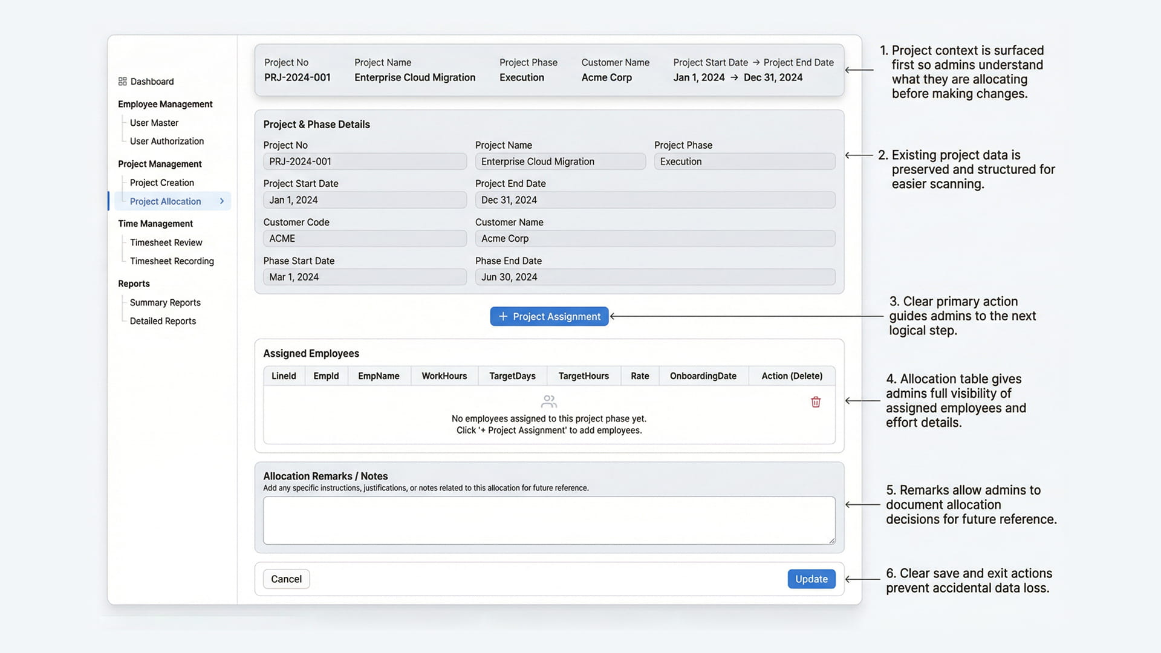Click Acme Corp in the summary header
The width and height of the screenshot is (1161, 653).
click(x=607, y=77)
